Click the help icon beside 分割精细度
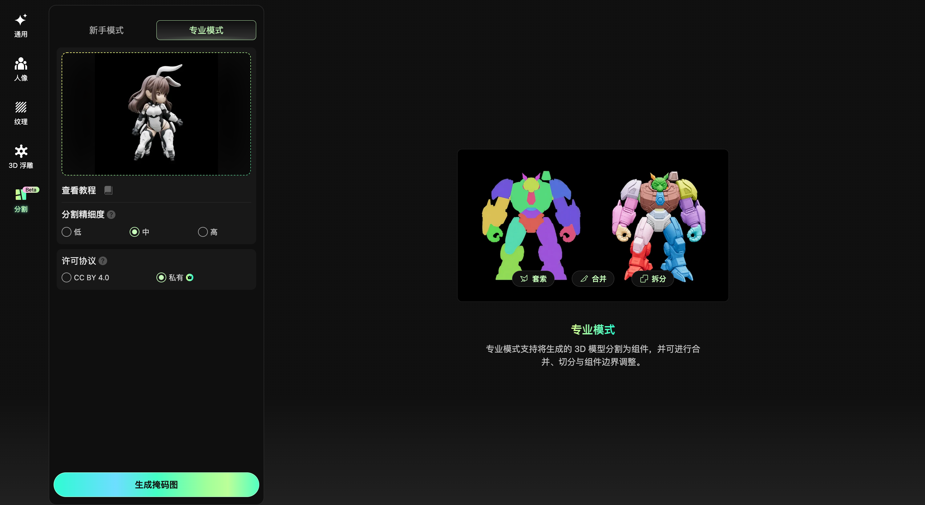Viewport: 925px width, 505px height. click(x=111, y=215)
